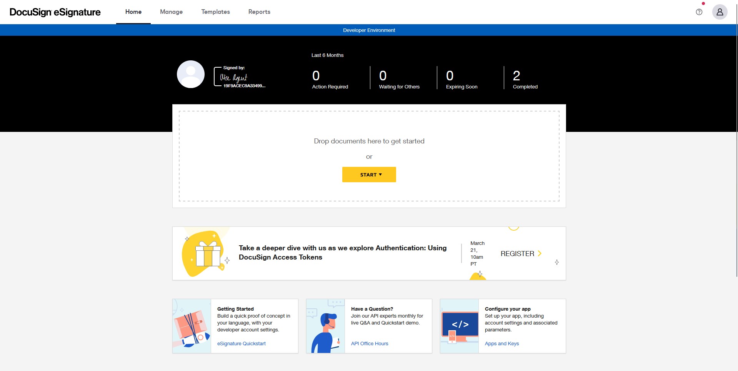Image resolution: width=738 pixels, height=371 pixels.
Task: Open the help question mark icon
Action: 699,12
